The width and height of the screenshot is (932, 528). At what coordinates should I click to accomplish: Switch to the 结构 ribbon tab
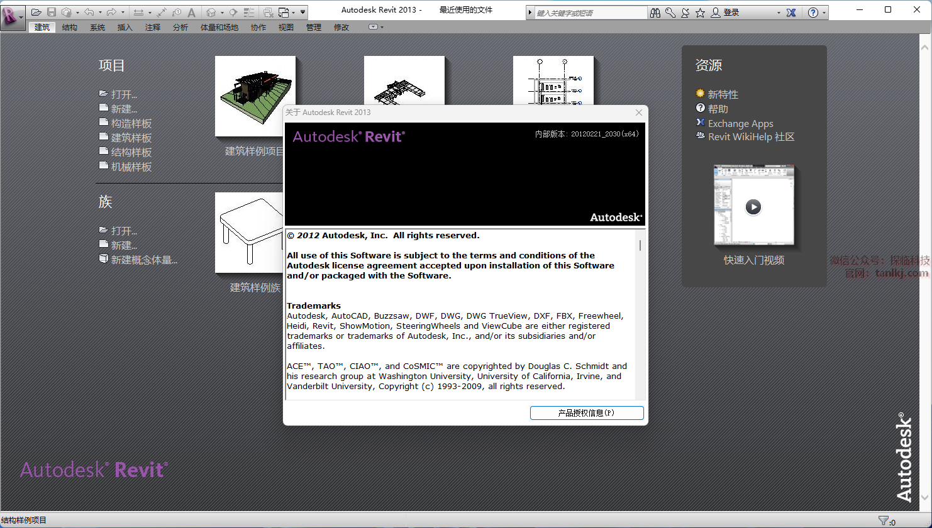pos(70,28)
